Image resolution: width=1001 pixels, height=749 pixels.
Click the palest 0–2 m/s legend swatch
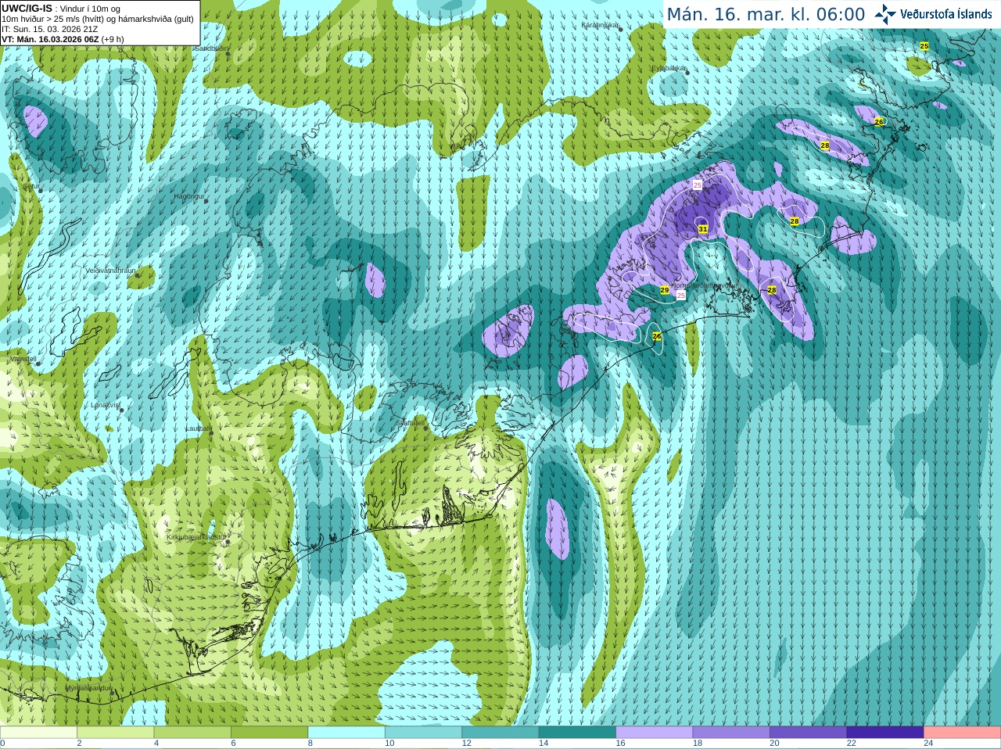[x=38, y=733]
